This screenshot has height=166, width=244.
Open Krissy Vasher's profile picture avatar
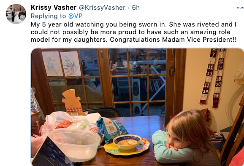click(16, 13)
